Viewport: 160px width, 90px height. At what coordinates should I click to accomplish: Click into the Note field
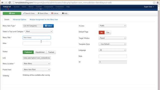[x=113, y=56]
